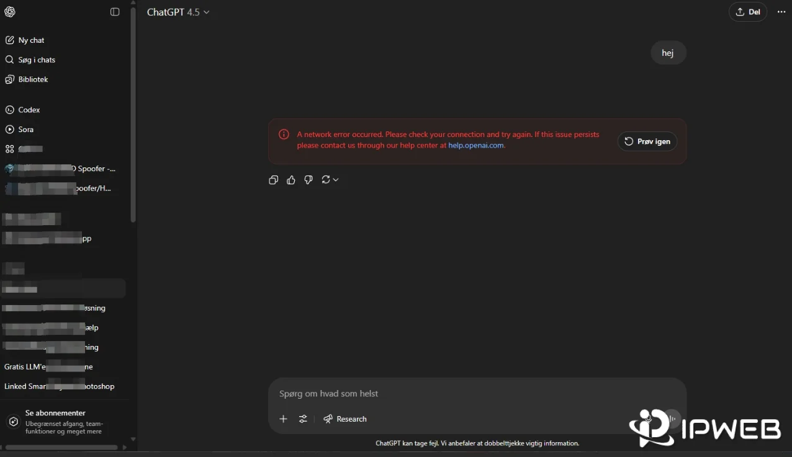Open the three-dot options menu

pyautogui.click(x=781, y=12)
